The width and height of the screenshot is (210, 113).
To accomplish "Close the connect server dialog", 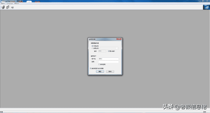I will (119, 39).
